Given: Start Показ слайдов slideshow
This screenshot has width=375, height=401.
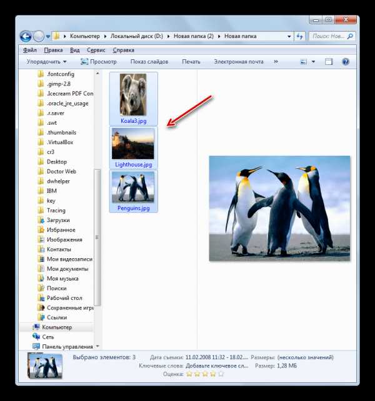Looking at the screenshot, I should coord(149,62).
